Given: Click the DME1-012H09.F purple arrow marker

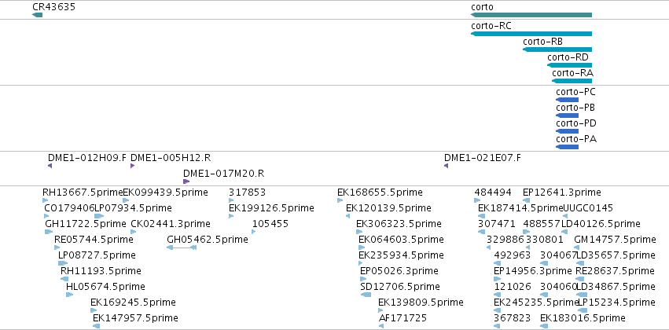Looking at the screenshot, I should [50, 166].
